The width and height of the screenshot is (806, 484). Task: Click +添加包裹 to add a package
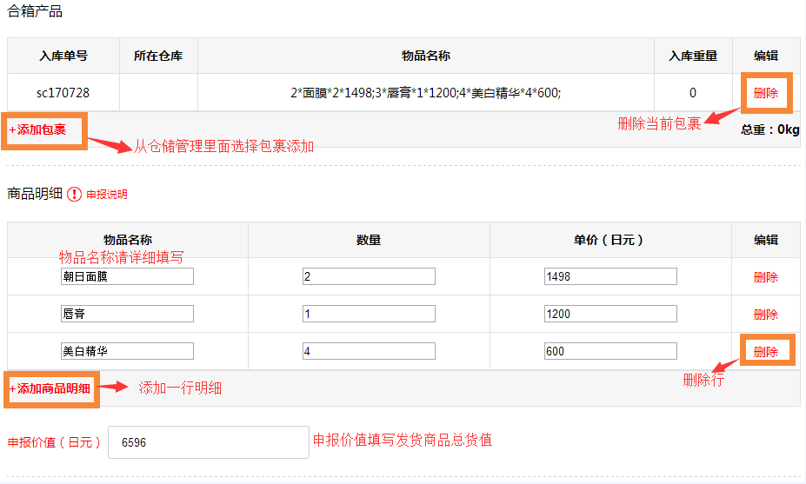[37, 130]
